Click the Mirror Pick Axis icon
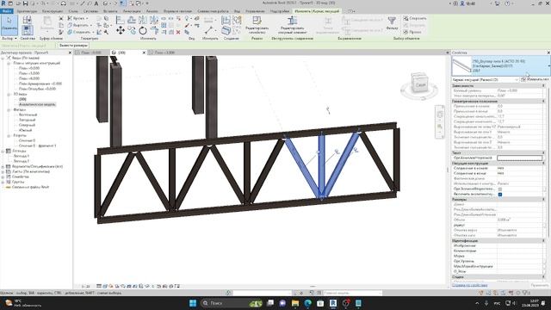This screenshot has height=310, width=551. click(143, 20)
